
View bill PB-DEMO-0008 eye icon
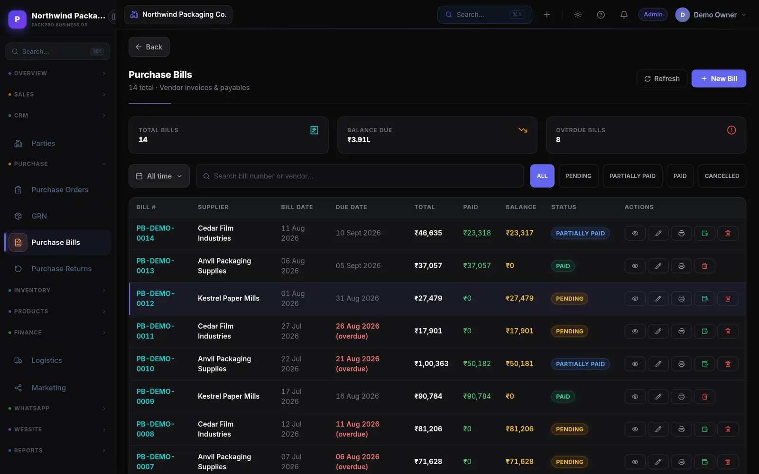tap(635, 429)
